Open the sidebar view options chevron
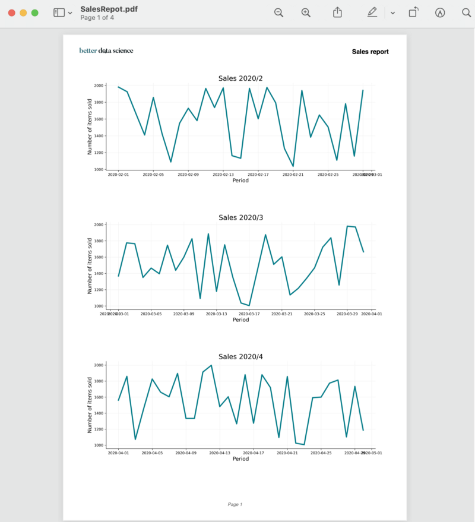Screen dimensions: 475x522 click(70, 13)
